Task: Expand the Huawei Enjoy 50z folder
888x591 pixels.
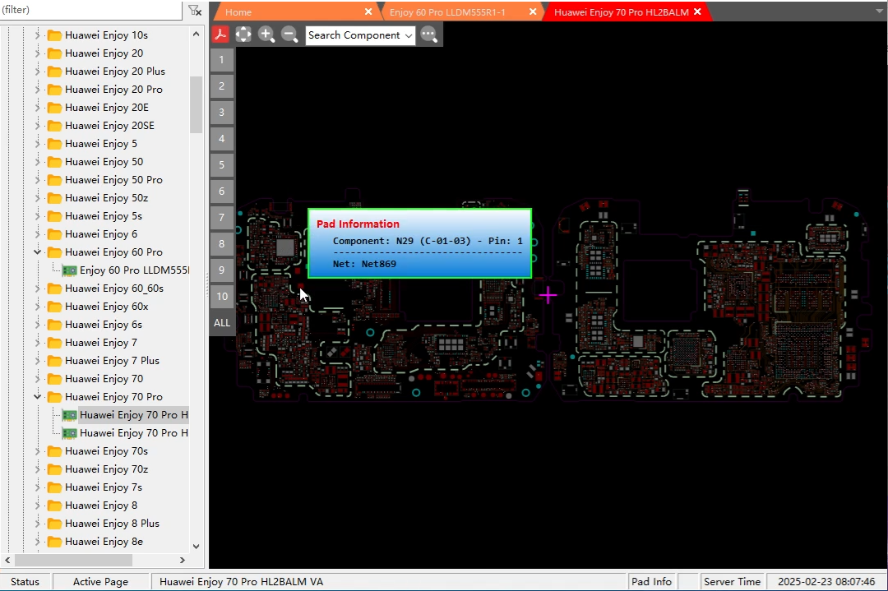Action: point(37,198)
